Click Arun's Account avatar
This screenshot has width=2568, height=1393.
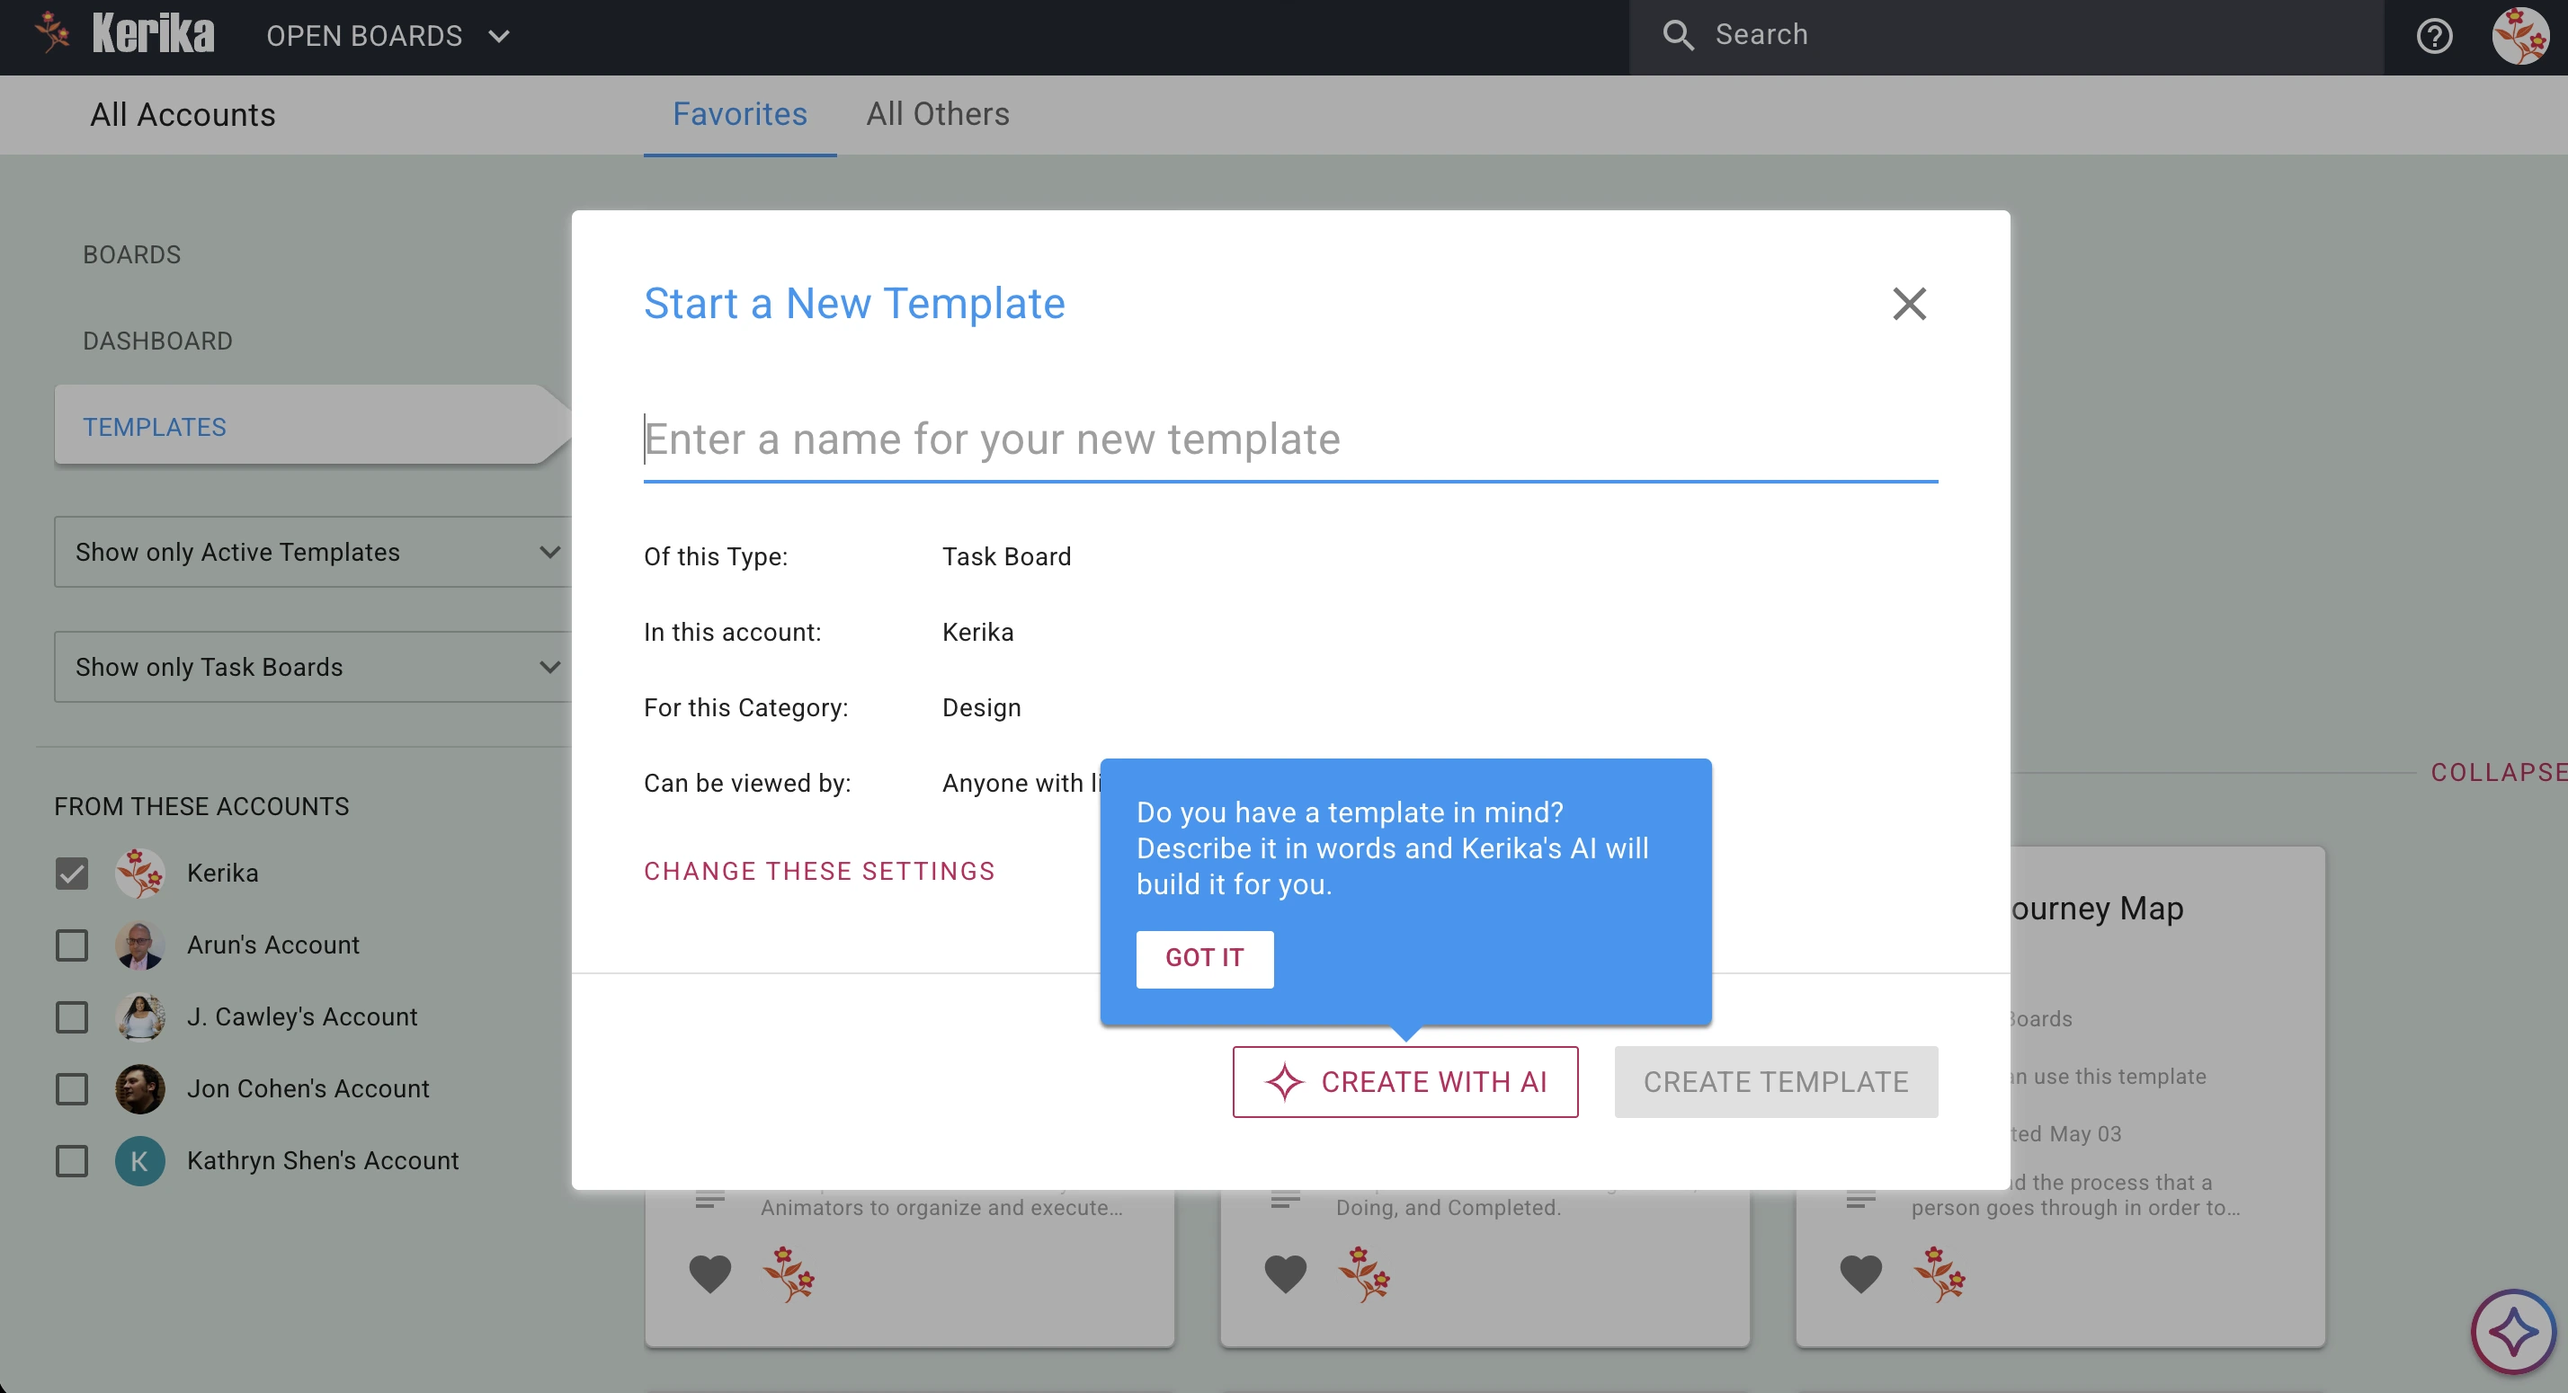tap(139, 945)
